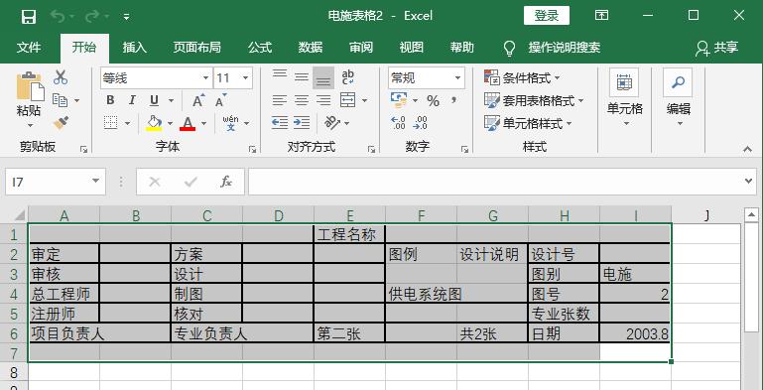The width and height of the screenshot is (763, 390).
Task: Click Increase Font Size icon
Action: 198,101
